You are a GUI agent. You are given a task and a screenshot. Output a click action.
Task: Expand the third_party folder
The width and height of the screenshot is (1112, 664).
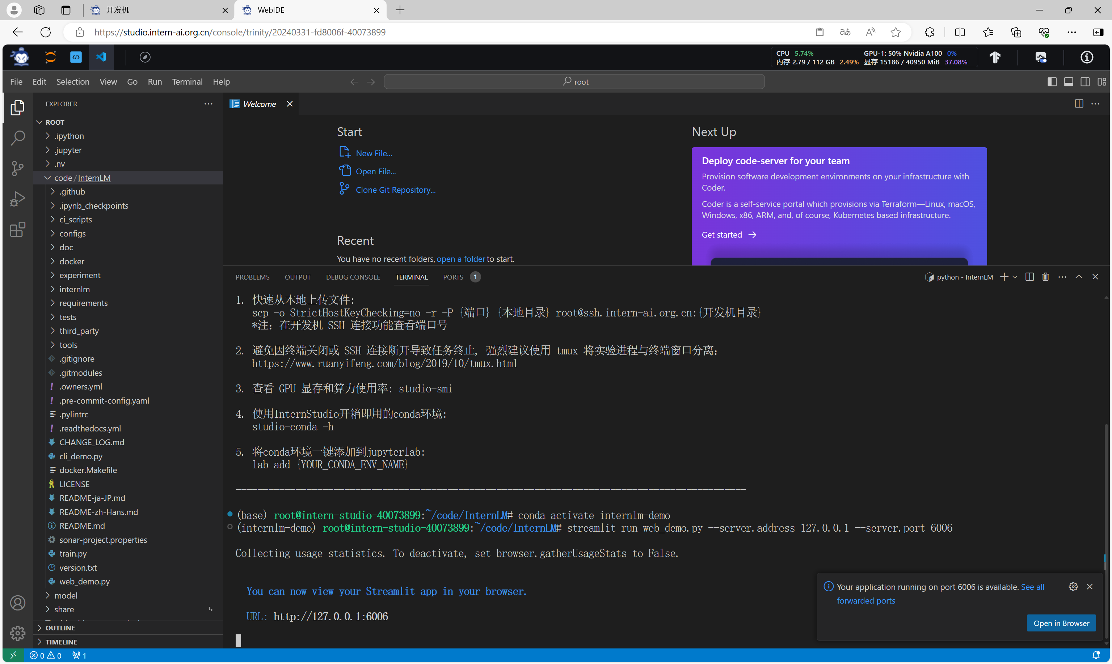point(128,331)
